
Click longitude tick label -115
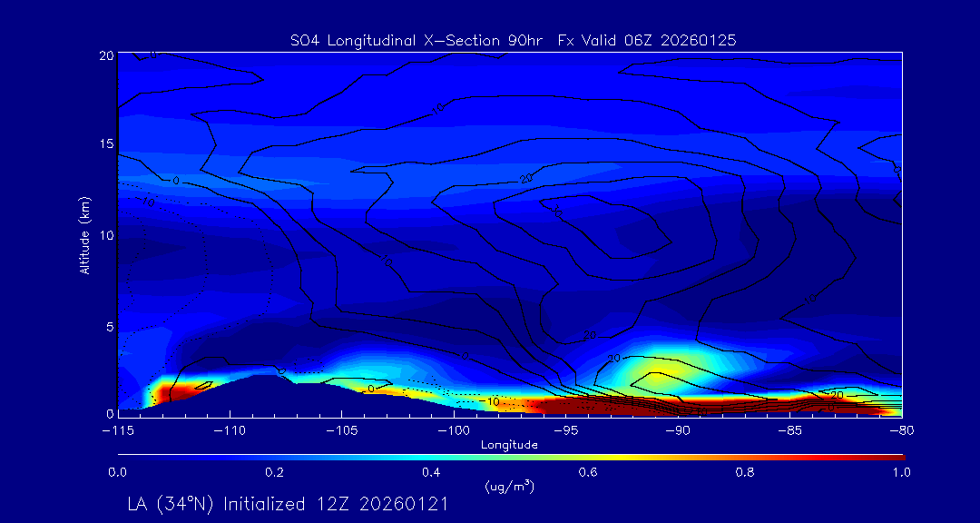coord(117,431)
